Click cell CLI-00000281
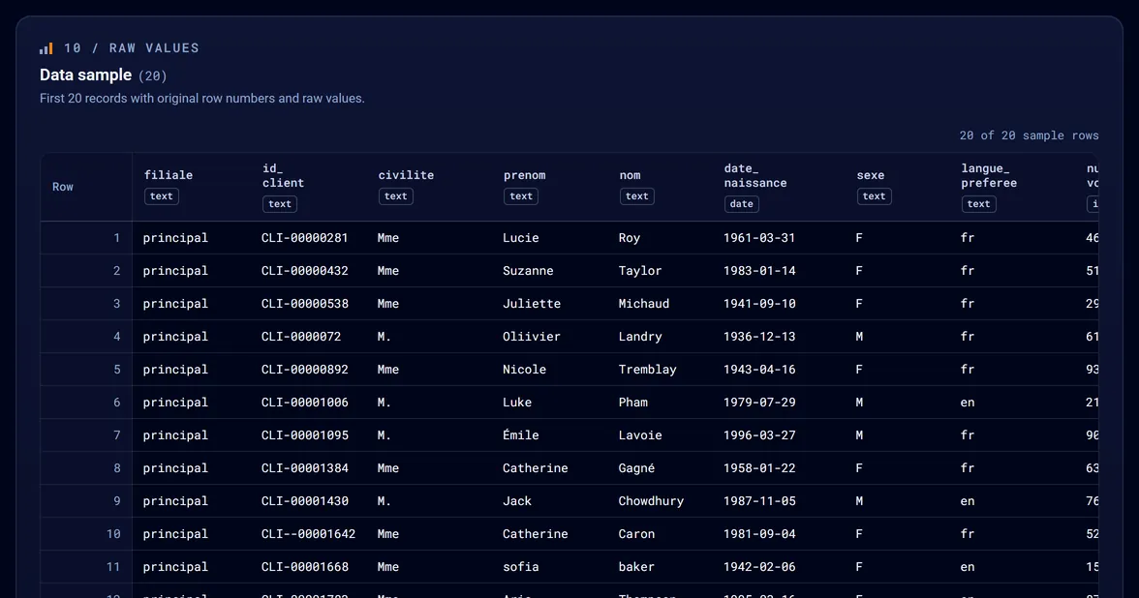Screen dimensions: 1139x598 pyautogui.click(x=304, y=237)
